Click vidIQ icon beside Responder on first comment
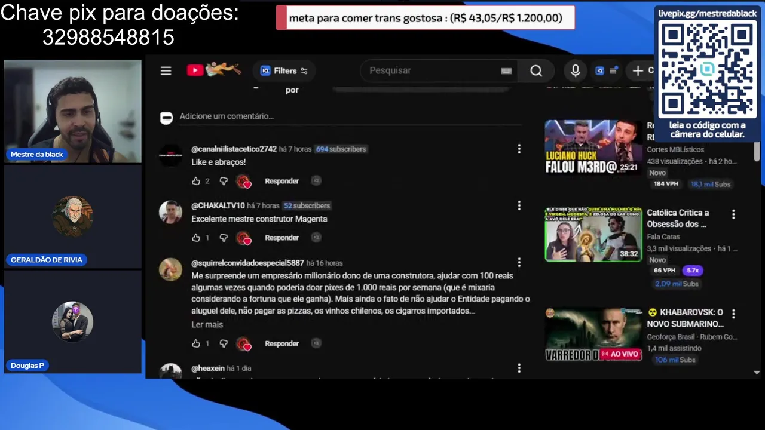 click(x=316, y=181)
